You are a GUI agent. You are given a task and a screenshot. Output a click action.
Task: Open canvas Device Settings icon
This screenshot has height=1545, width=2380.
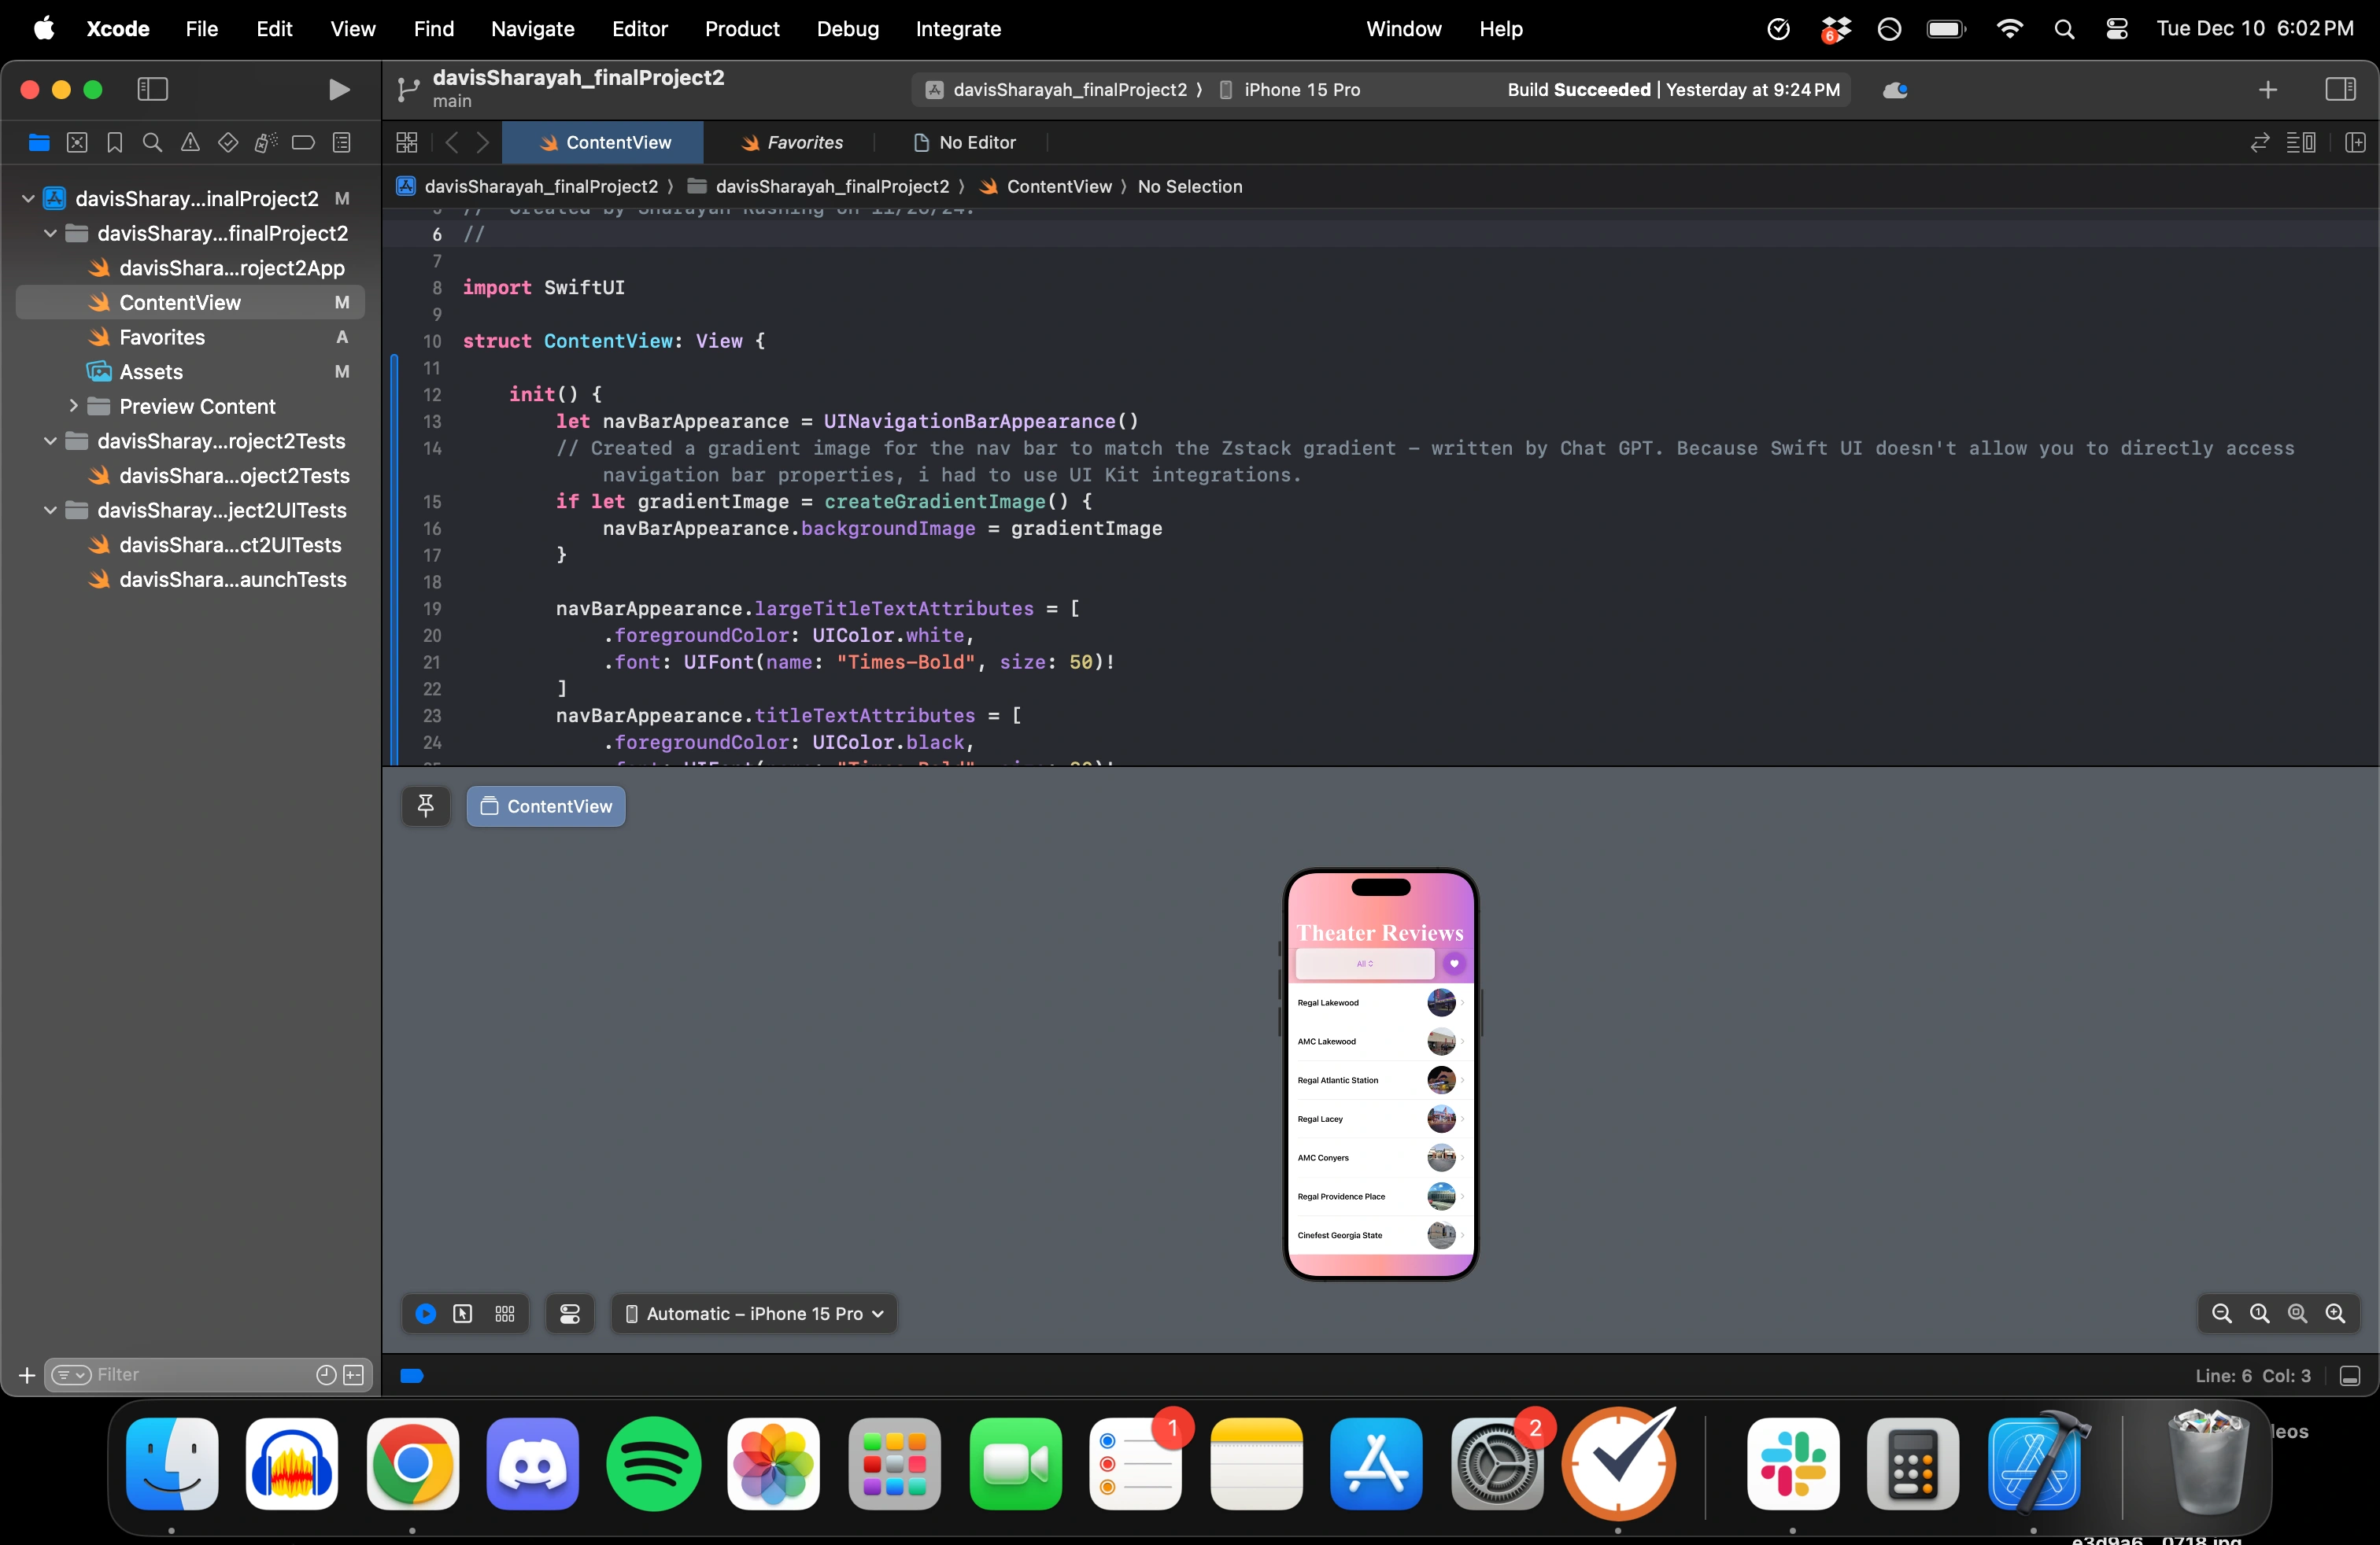tap(570, 1315)
